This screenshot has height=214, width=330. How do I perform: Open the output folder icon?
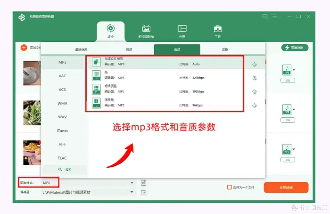point(144,192)
